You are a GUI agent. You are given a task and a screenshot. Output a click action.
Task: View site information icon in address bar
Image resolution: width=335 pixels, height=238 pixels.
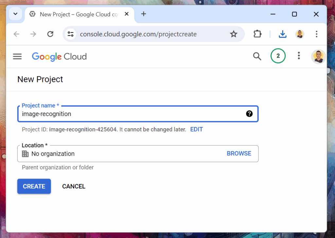(70, 34)
